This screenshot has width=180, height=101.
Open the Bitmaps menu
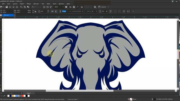pos(36,4)
